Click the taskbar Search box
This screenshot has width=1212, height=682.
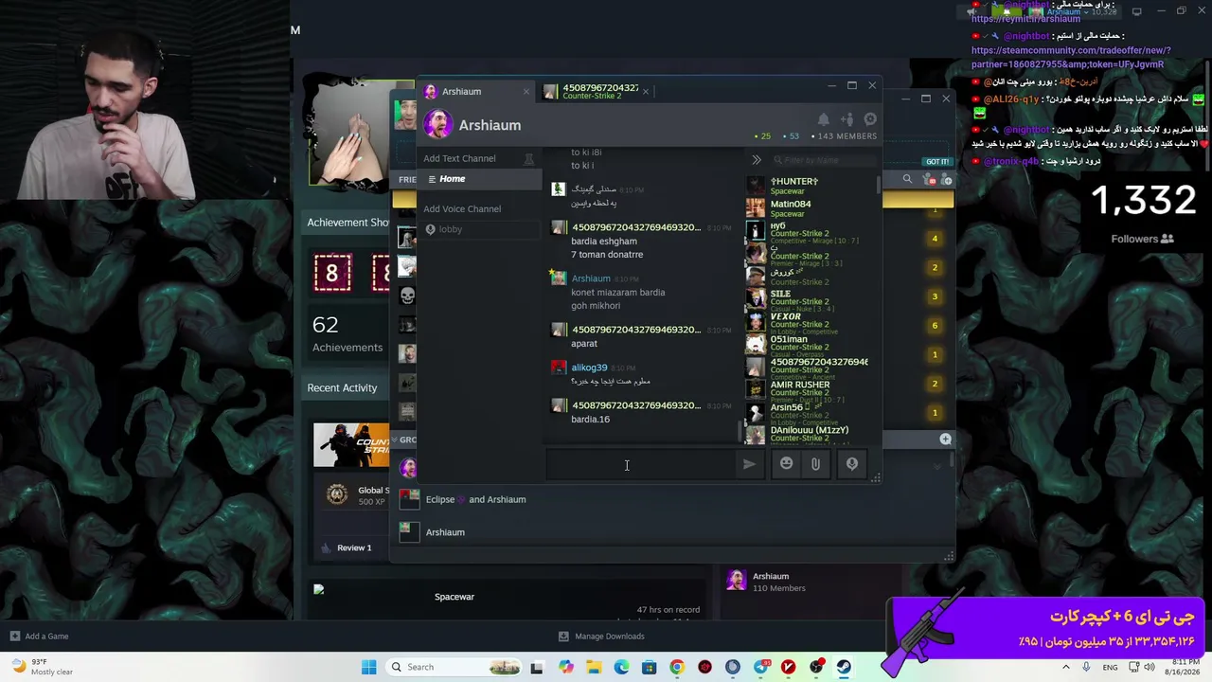click(x=455, y=667)
